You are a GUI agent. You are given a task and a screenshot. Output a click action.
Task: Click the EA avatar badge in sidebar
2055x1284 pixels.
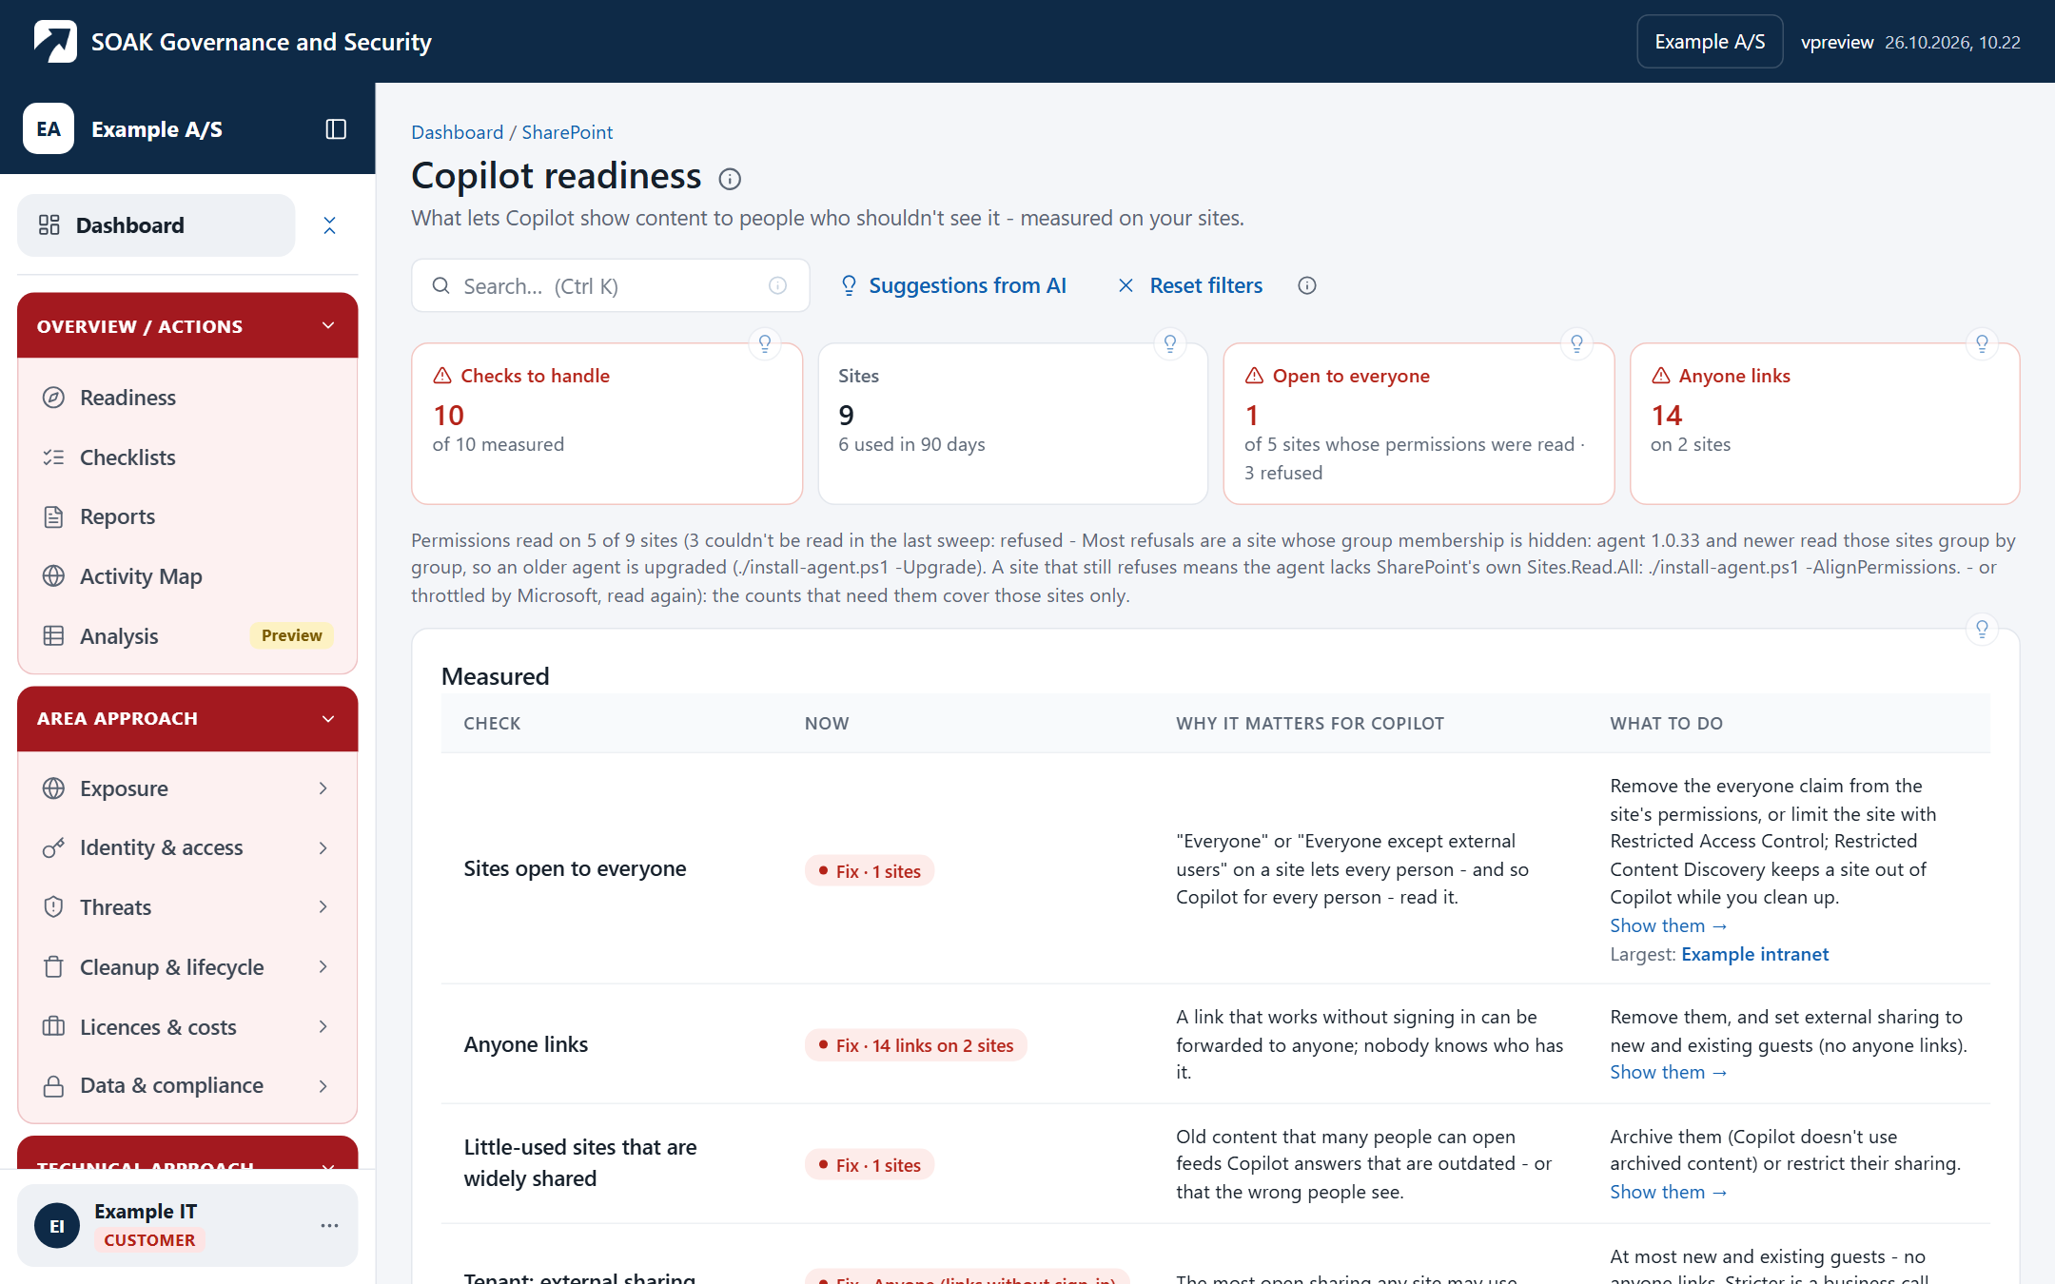(49, 129)
